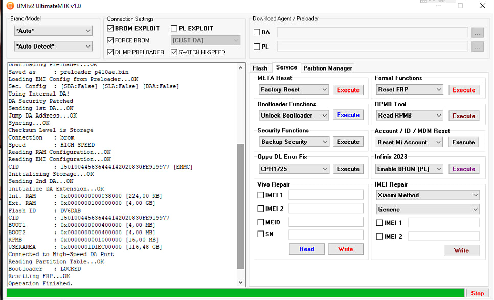The image size is (494, 300).
Task: Open the *Auto* brand dropdown
Action: [x=53, y=31]
